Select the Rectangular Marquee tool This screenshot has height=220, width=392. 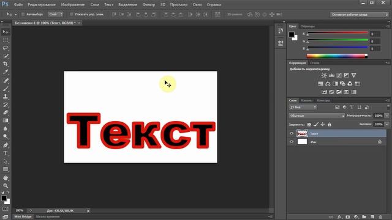(6, 40)
